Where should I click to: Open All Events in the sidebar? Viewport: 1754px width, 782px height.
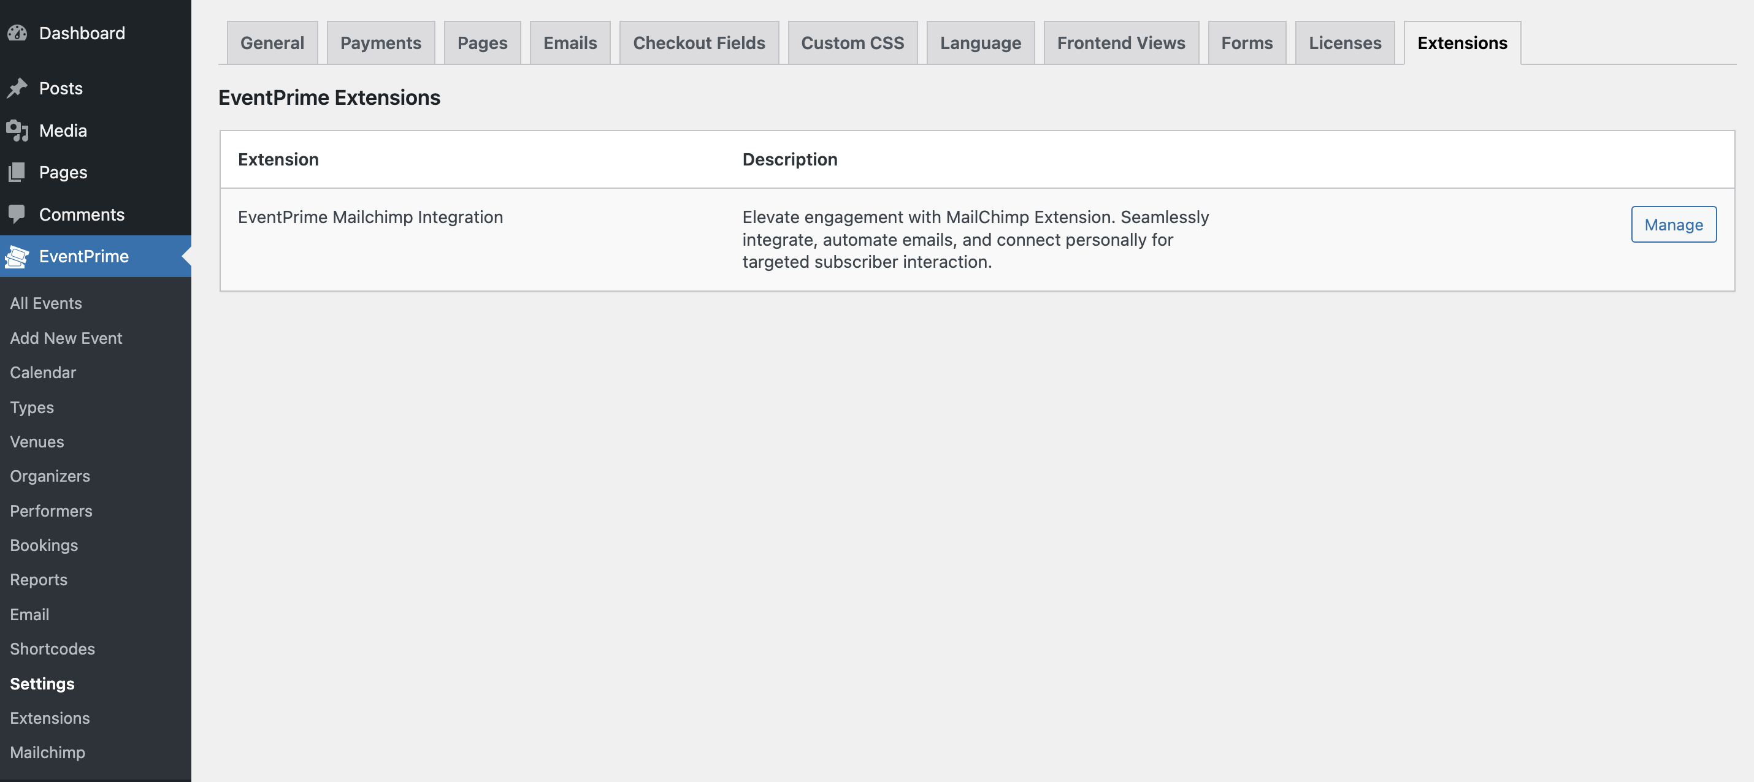(x=45, y=303)
